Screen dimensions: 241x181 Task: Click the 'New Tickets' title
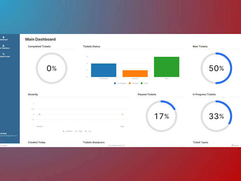pos(200,46)
